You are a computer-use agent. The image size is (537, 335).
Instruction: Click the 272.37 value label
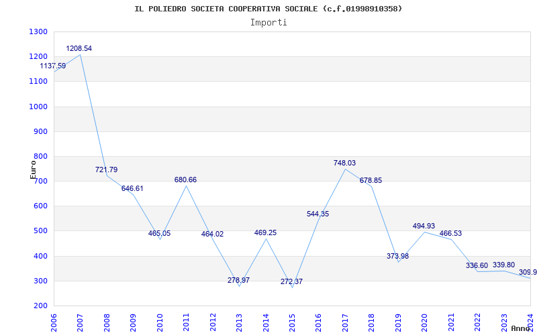pos(292,281)
